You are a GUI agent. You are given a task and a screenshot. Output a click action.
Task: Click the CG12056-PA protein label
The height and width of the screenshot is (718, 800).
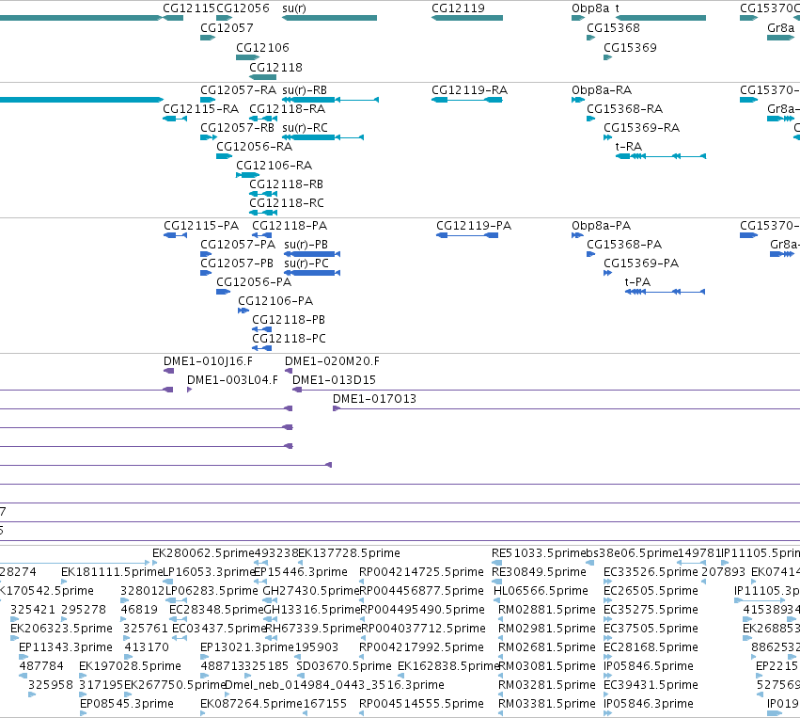pyautogui.click(x=254, y=282)
